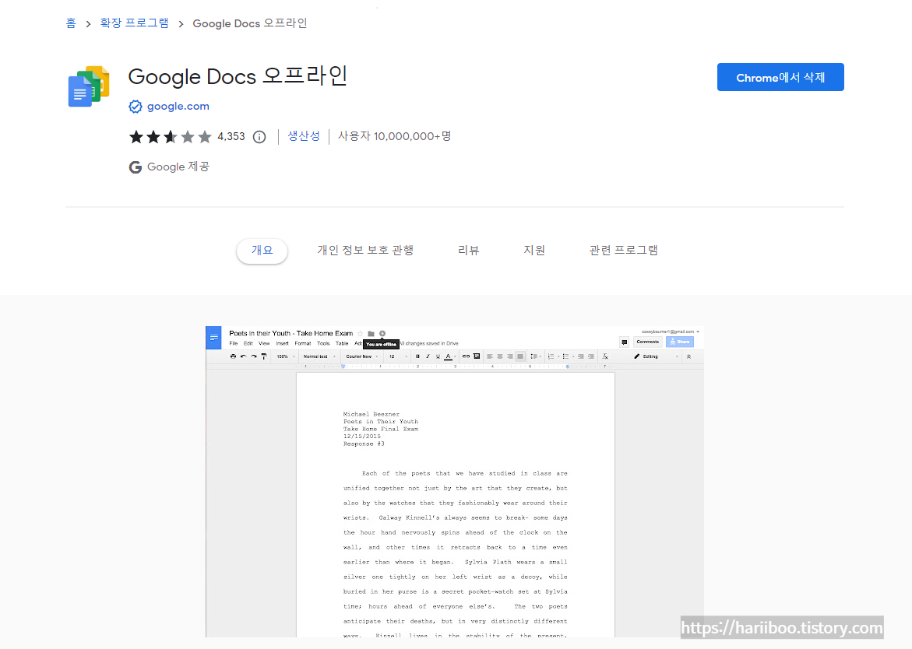The height and width of the screenshot is (649, 912).
Task: Click the rating info circle icon
Action: coord(259,137)
